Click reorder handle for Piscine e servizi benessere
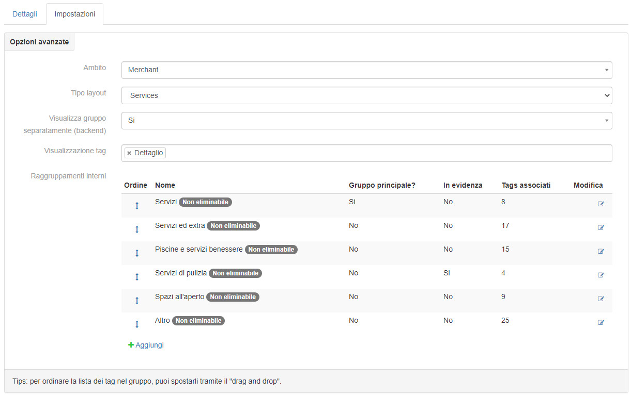Viewport: 631px width, 395px height. tap(137, 253)
